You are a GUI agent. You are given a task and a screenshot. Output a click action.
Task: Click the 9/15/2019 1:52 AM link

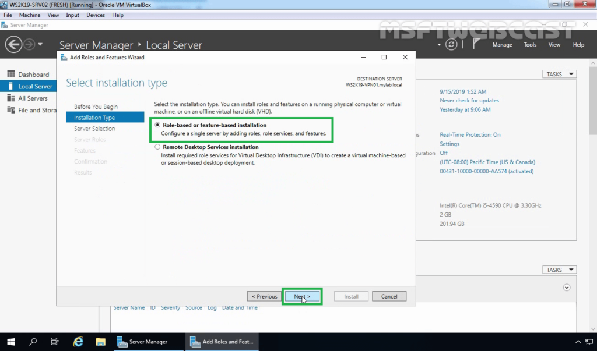tap(462, 91)
